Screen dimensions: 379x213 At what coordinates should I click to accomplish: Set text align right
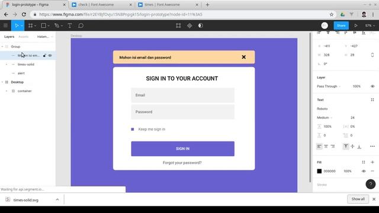(333, 146)
